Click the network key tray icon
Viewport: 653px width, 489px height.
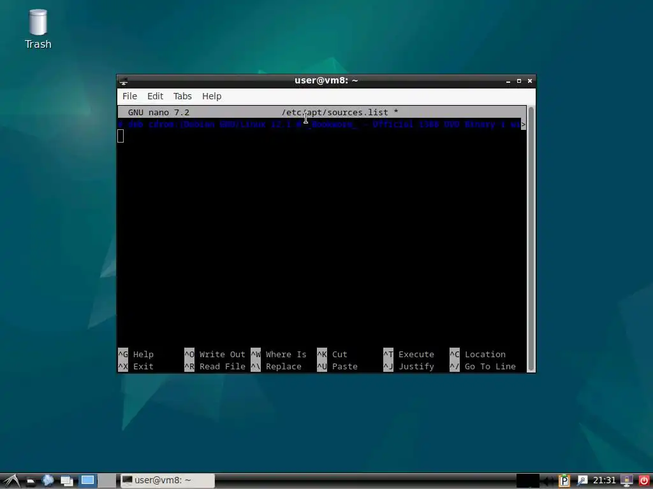click(582, 481)
